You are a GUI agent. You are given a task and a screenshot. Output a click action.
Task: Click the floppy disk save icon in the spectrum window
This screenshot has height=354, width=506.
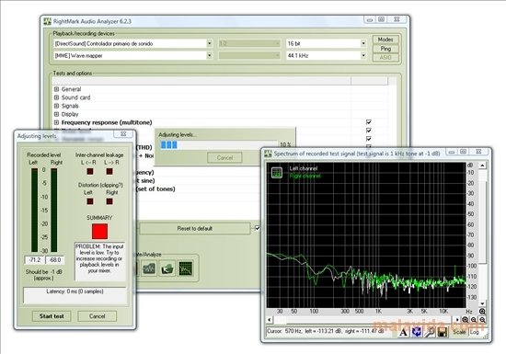click(x=443, y=332)
